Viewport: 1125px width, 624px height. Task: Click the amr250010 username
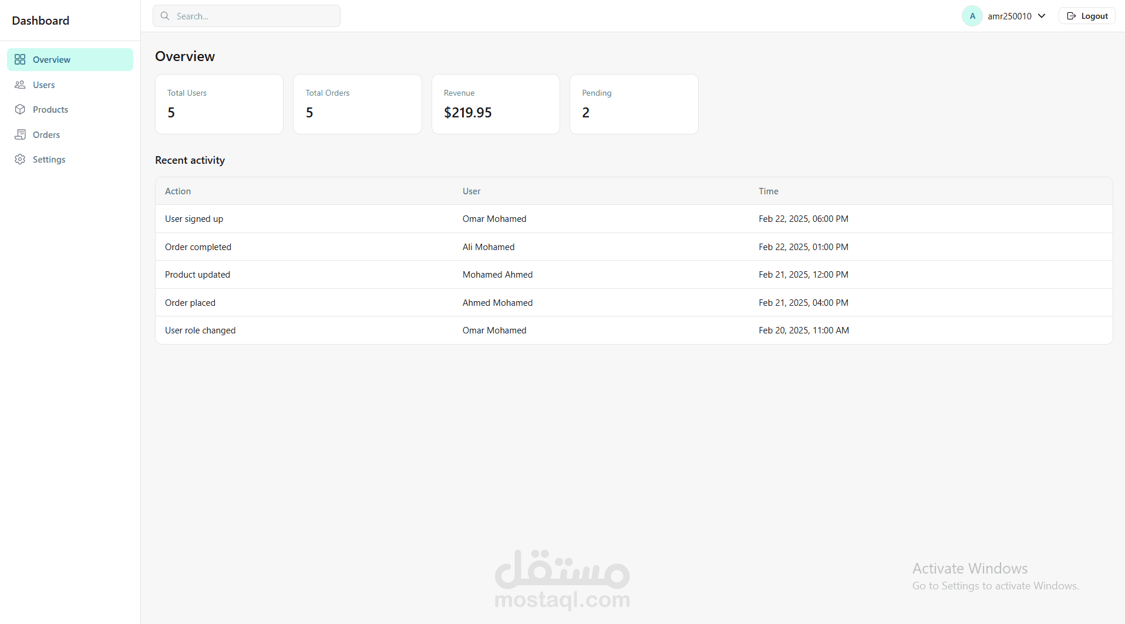click(1009, 16)
